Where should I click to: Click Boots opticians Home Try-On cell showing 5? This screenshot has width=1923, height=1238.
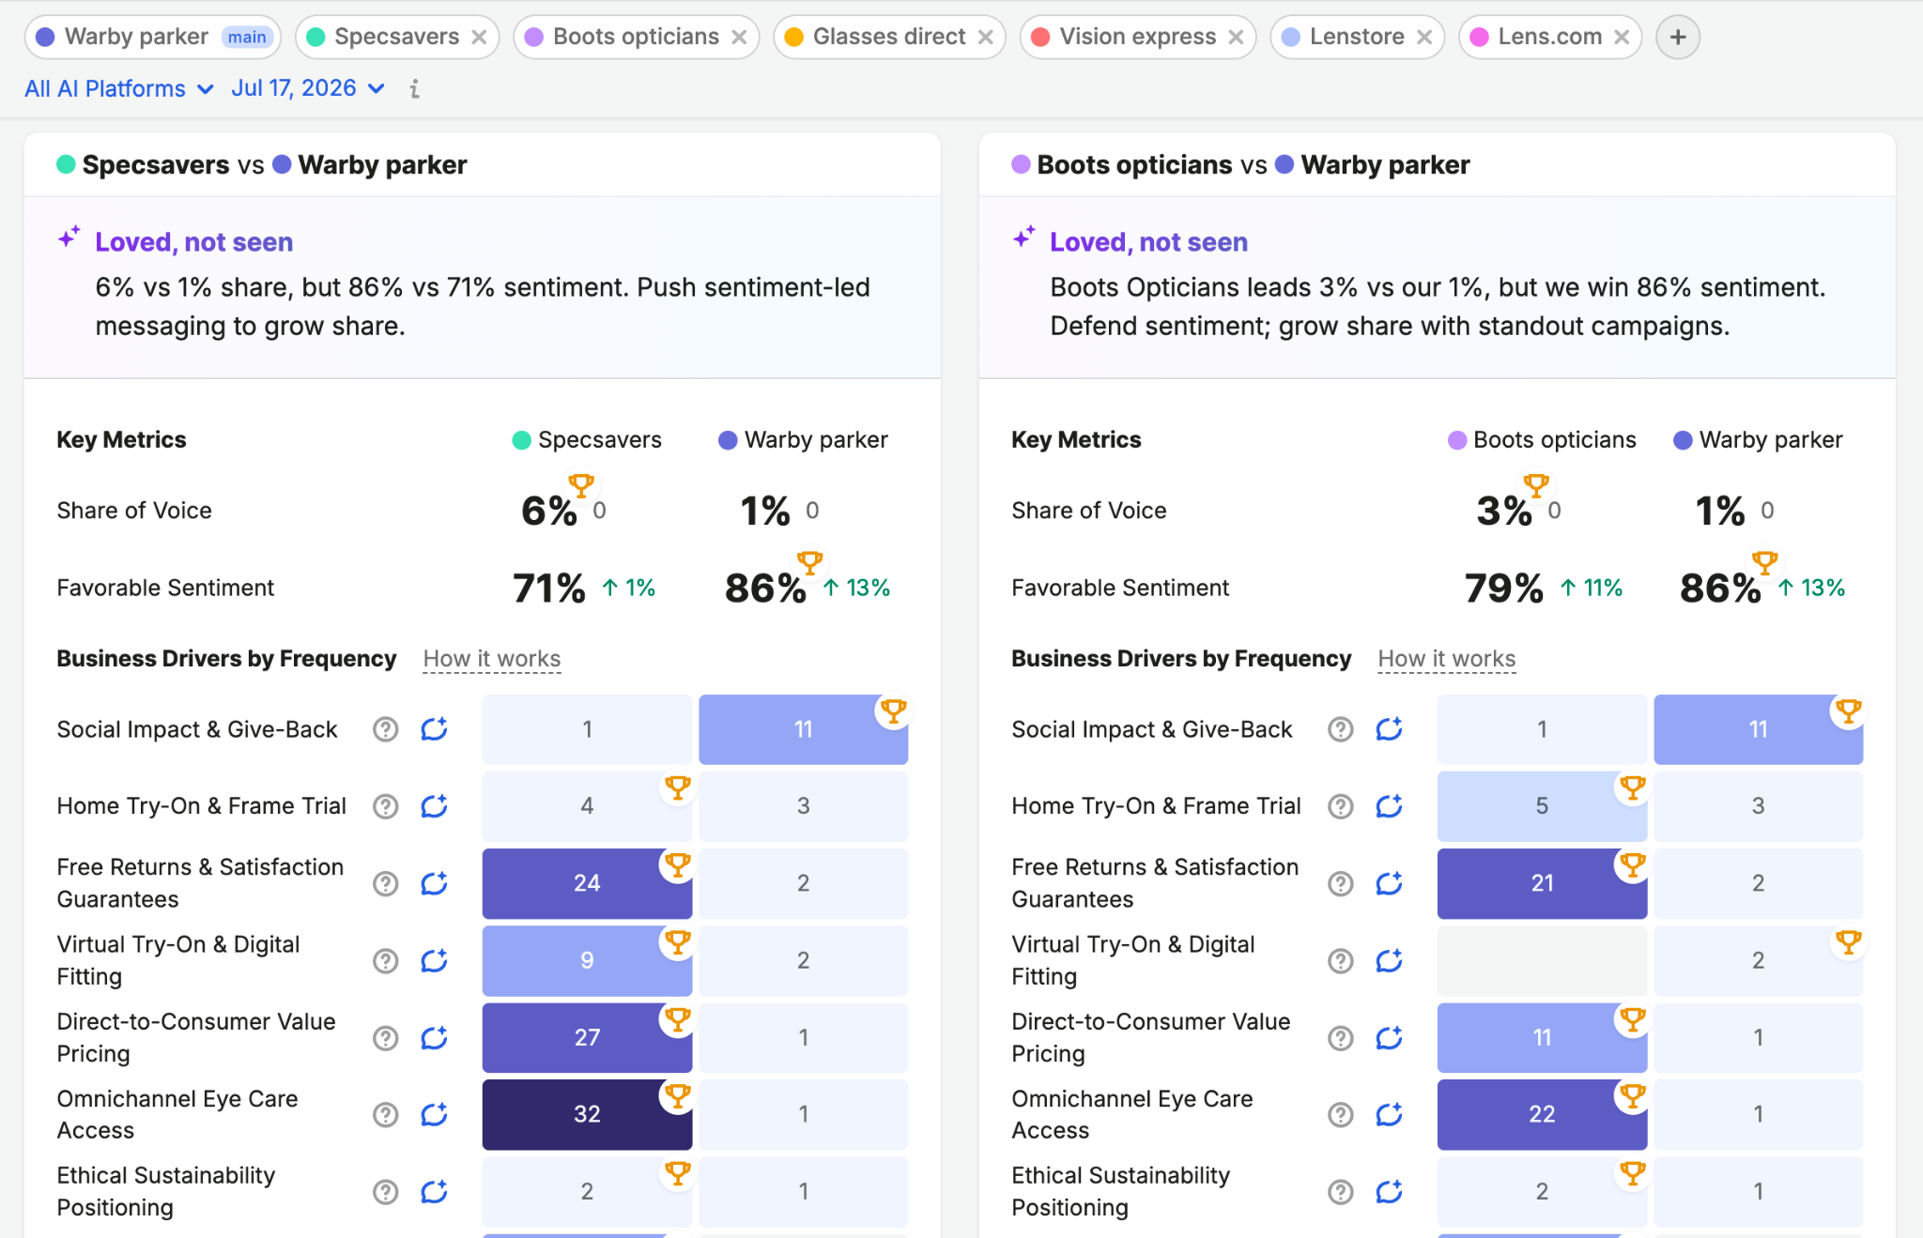point(1542,806)
